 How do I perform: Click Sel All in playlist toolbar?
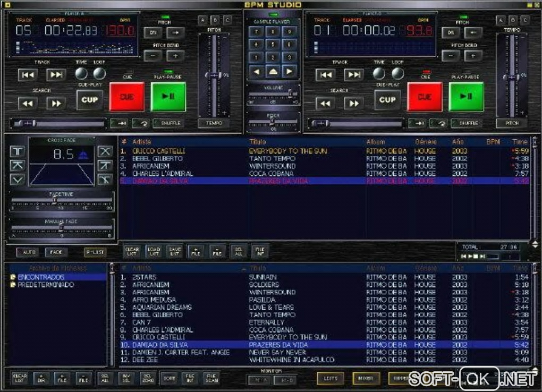click(239, 251)
